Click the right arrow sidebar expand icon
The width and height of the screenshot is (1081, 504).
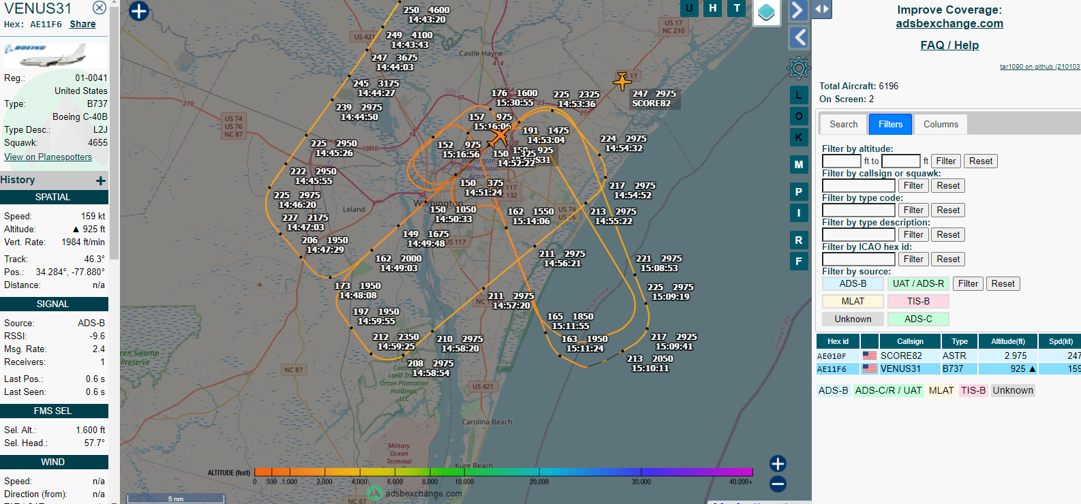[x=798, y=10]
